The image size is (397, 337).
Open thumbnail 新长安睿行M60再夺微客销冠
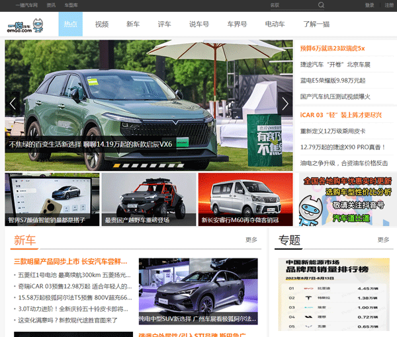click(245, 200)
